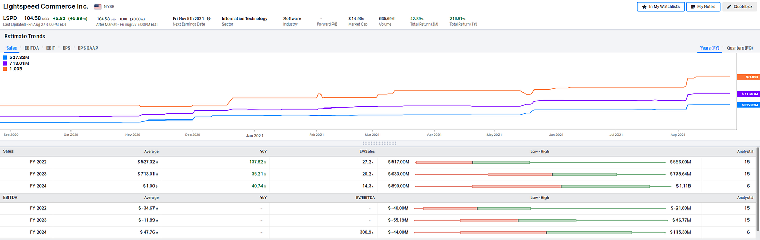Click the Sales FY 2023 row label
The image size is (760, 240).
click(38, 174)
